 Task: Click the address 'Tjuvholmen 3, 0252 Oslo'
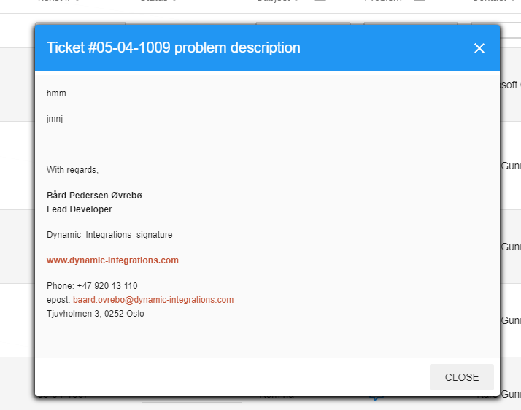[x=96, y=314]
